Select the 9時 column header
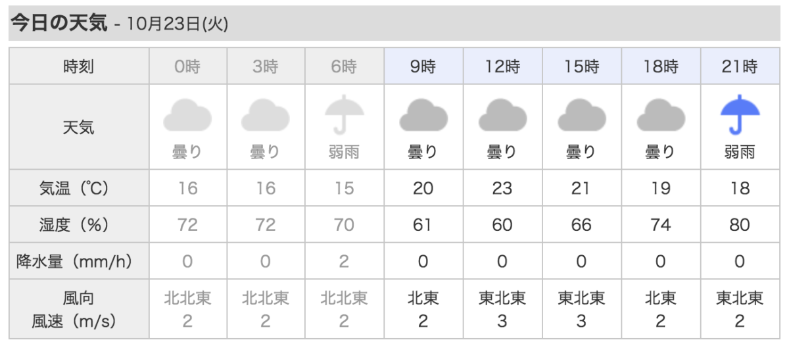The image size is (789, 346). point(423,66)
